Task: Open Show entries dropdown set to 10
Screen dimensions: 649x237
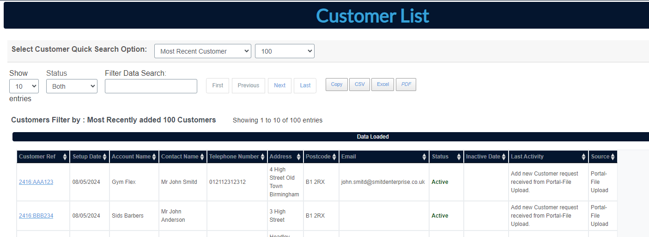Action: (x=24, y=86)
